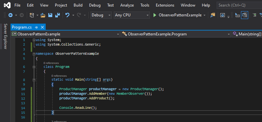
Task: Open the Analyze menu
Action: pyautogui.click(x=127, y=5)
